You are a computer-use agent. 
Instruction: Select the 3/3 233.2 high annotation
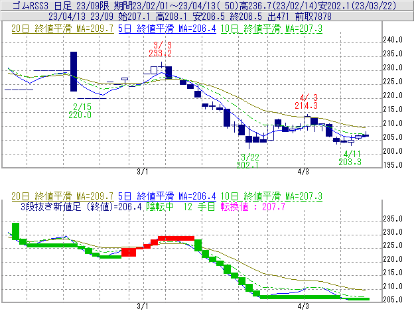click(x=161, y=49)
